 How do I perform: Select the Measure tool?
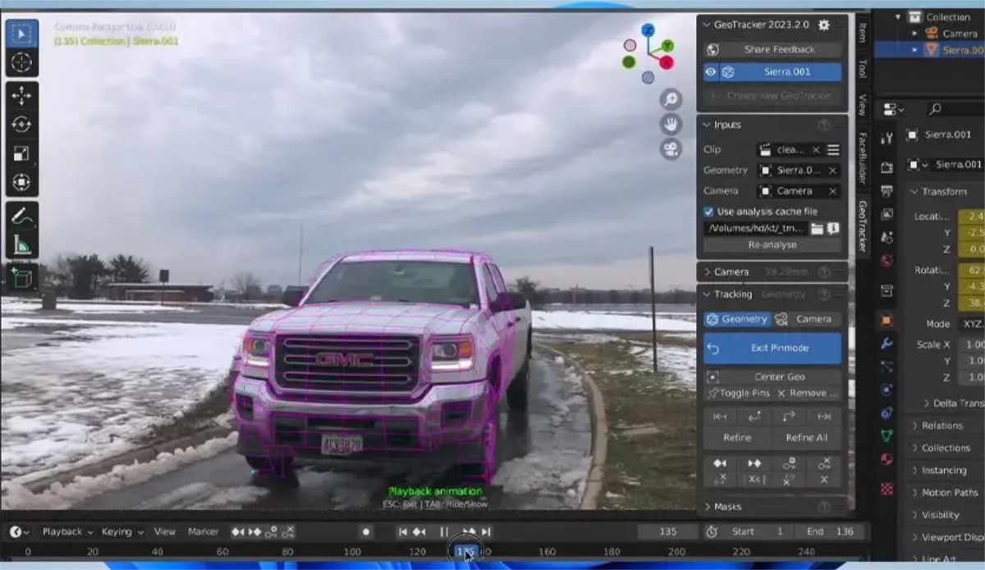(21, 245)
